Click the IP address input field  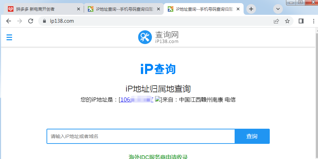141,136
